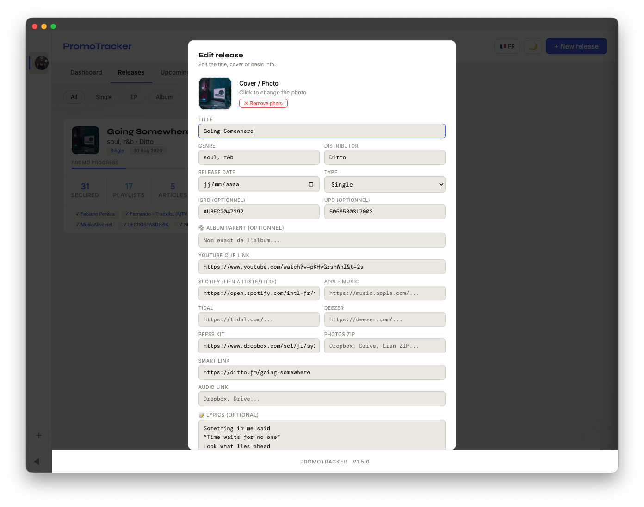Click the New release button
Image resolution: width=644 pixels, height=507 pixels.
pyautogui.click(x=576, y=46)
